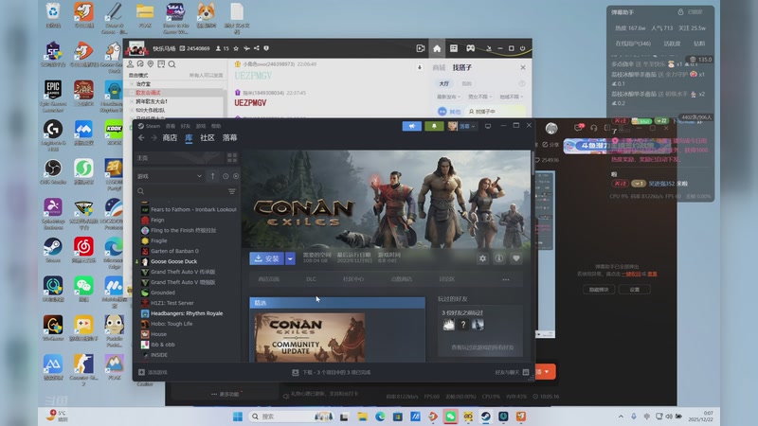Viewport: 758px width, 426px height.
Task: Switch to the 库 tab in Steam
Action: point(189,138)
